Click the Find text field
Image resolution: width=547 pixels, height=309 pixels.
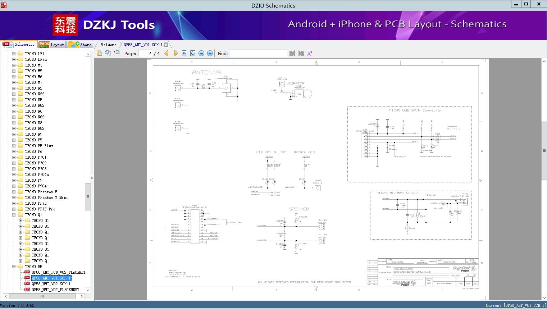(258, 53)
